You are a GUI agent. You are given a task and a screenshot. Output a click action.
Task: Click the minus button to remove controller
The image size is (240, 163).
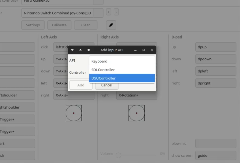click(x=116, y=12)
